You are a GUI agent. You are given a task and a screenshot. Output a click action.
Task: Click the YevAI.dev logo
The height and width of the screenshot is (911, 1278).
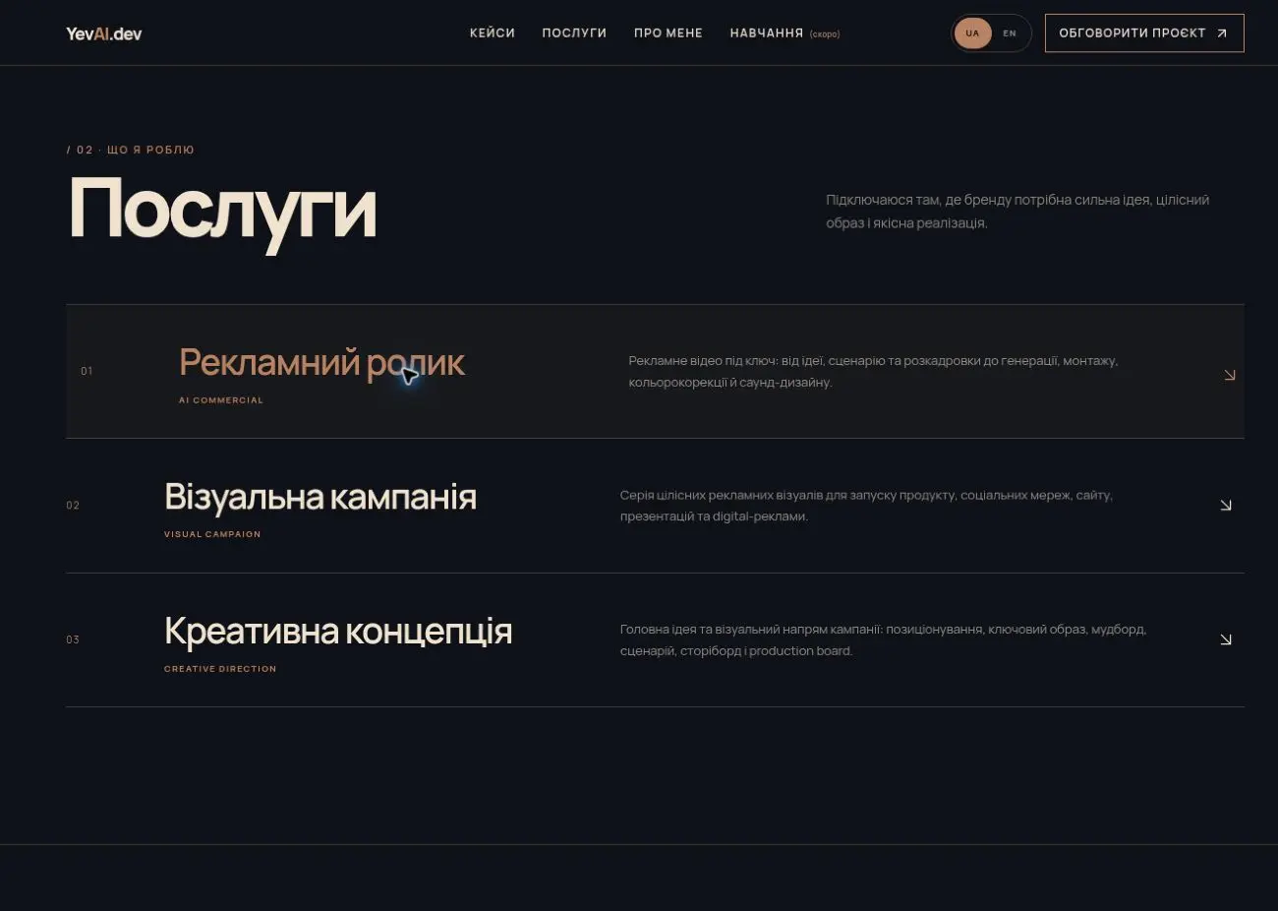[x=104, y=33]
